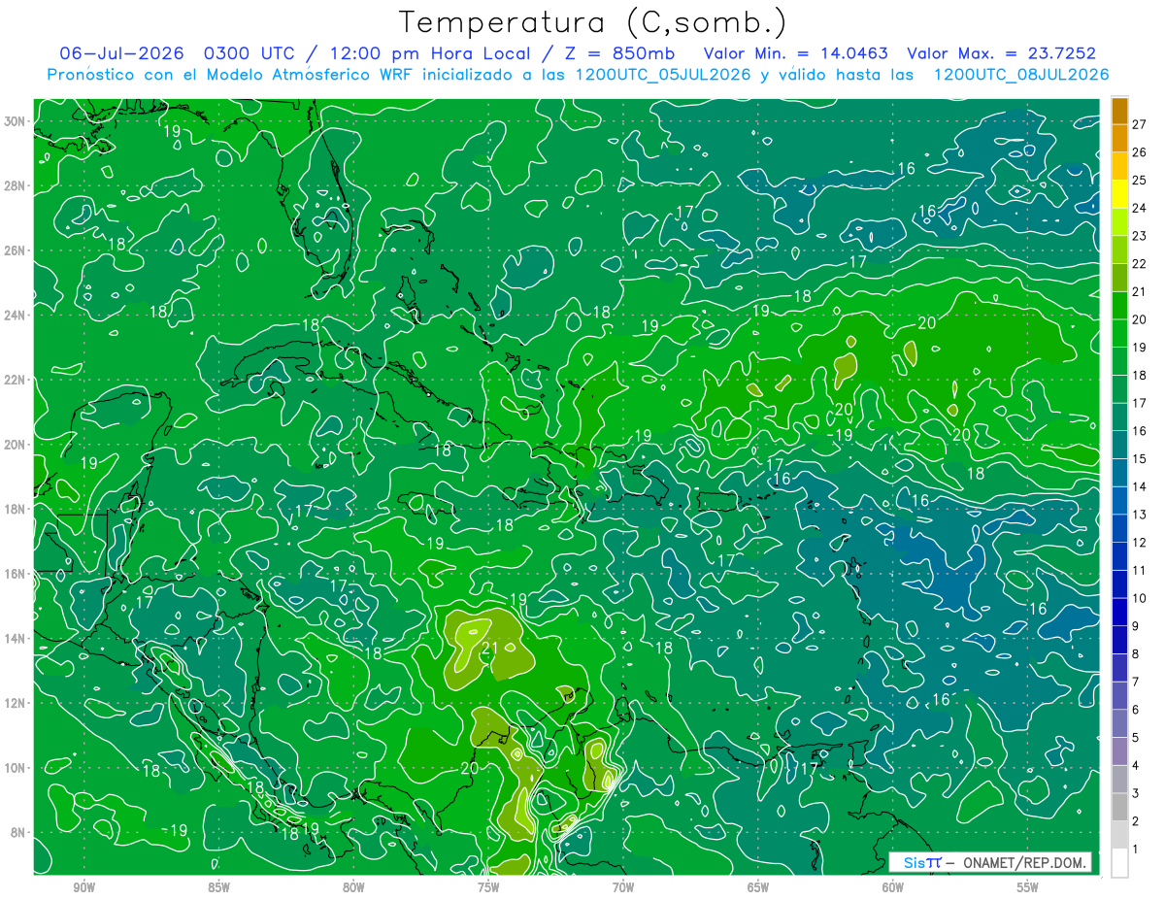The width and height of the screenshot is (1165, 900).
Task: Click the '18N' latitude axis label
Action: coord(17,509)
